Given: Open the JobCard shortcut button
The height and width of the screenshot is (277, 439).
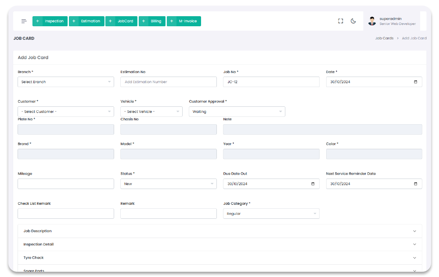Looking at the screenshot, I should pyautogui.click(x=121, y=21).
